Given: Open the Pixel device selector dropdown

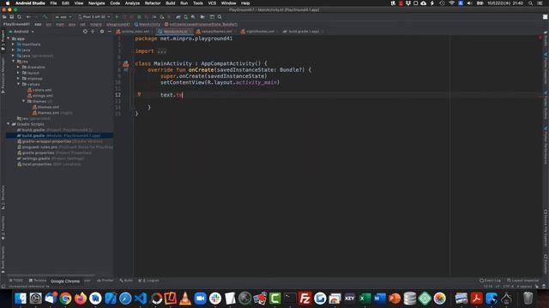Looking at the screenshot, I should click(x=94, y=17).
